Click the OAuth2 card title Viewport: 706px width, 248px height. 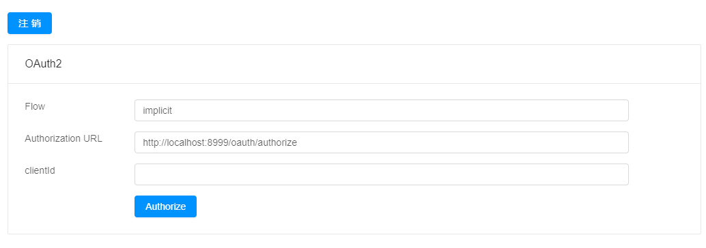click(43, 64)
